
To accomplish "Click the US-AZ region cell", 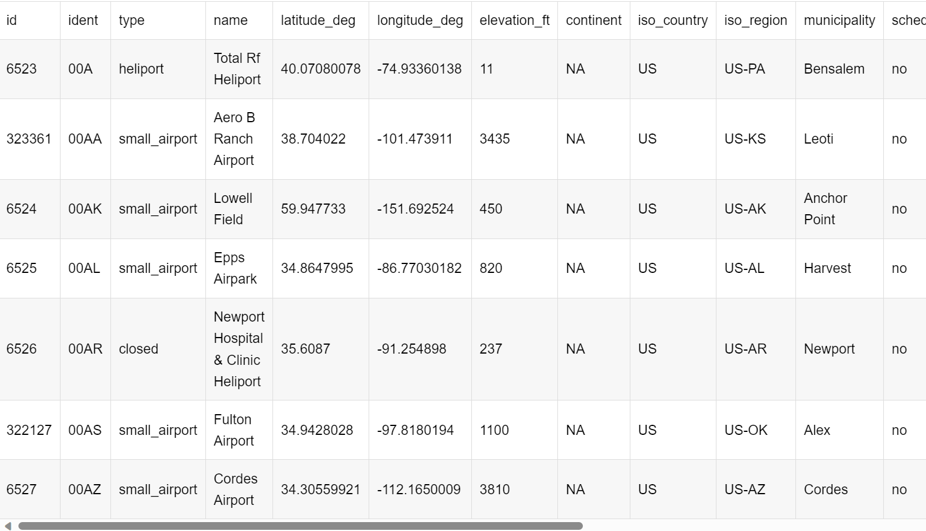I will [745, 489].
